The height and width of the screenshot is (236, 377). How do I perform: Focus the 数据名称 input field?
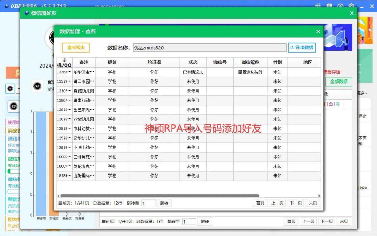(210, 47)
